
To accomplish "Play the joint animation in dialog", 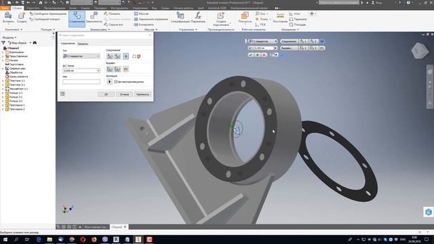I will click(x=109, y=81).
